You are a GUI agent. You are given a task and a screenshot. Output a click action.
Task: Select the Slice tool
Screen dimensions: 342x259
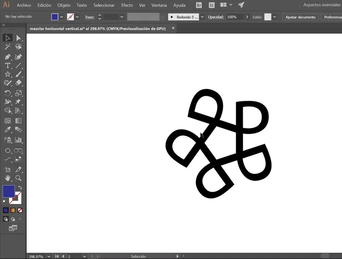pyautogui.click(x=19, y=169)
